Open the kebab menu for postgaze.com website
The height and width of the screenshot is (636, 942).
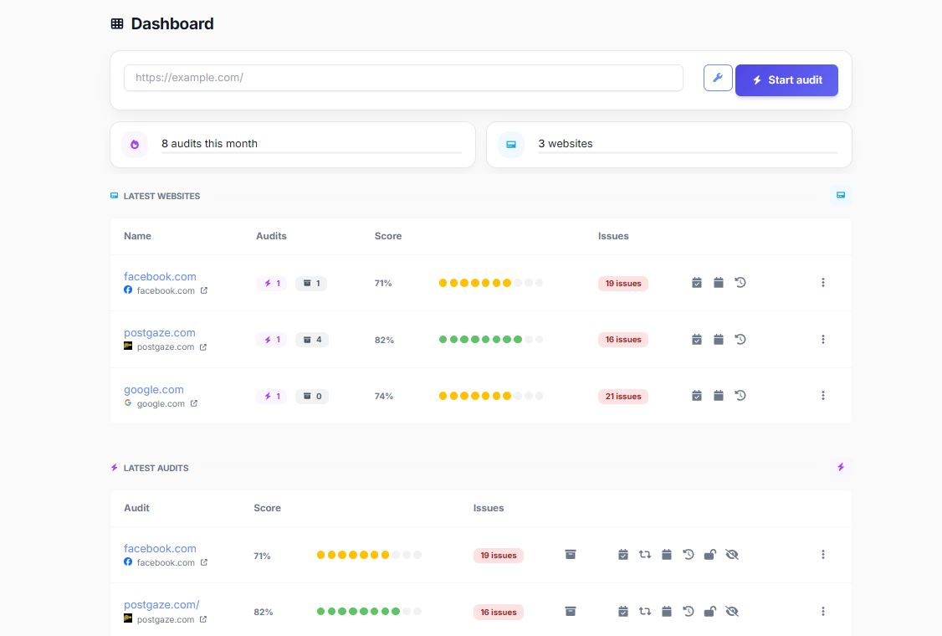(823, 339)
